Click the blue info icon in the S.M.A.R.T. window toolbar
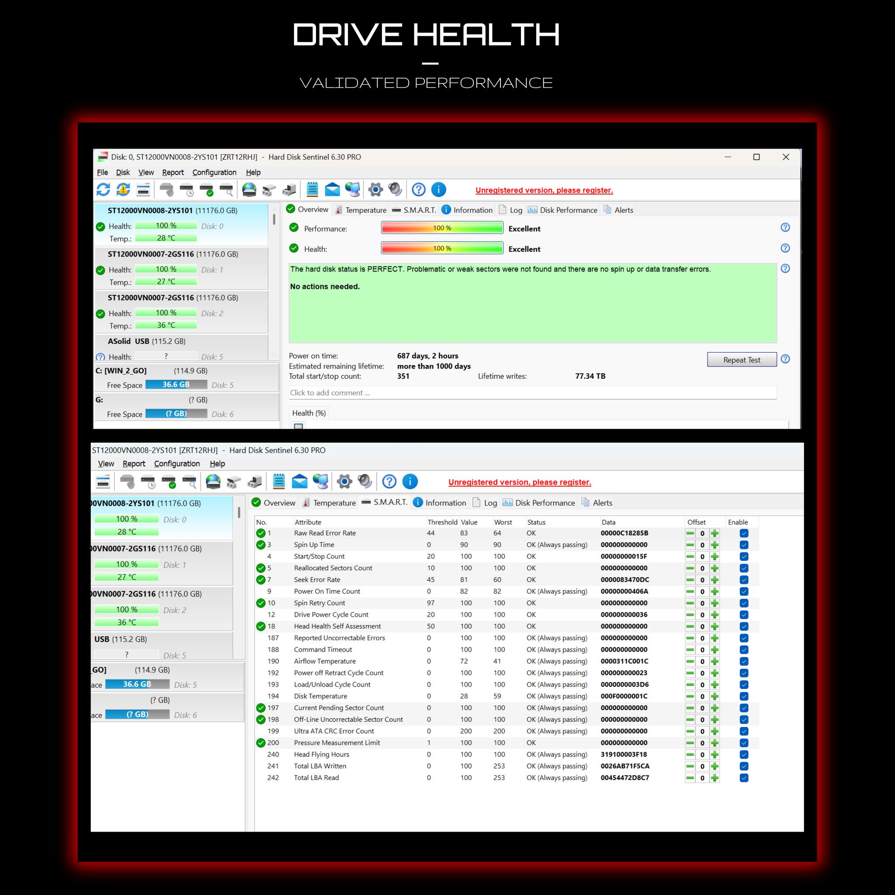 410,482
